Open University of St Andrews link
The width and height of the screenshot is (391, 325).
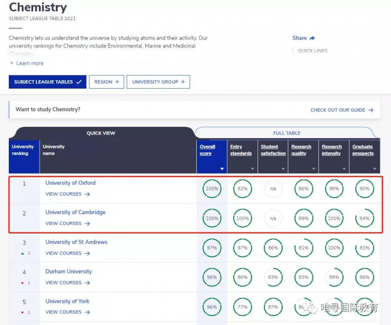[76, 242]
